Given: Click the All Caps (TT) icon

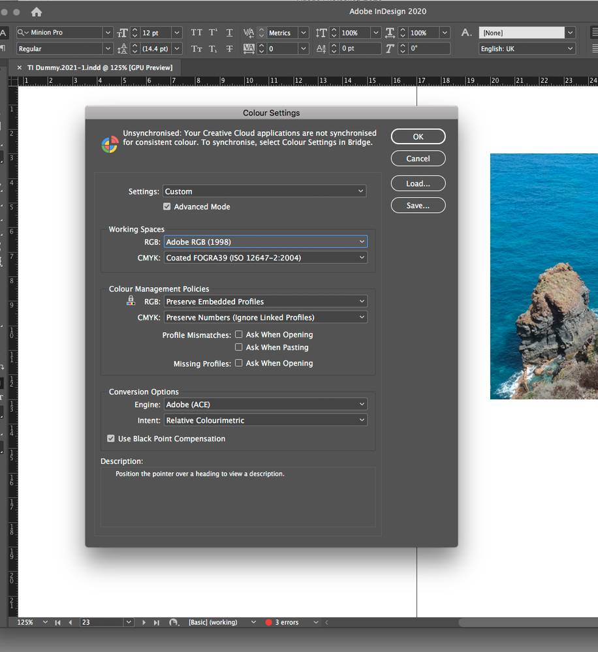Looking at the screenshot, I should click(x=197, y=33).
